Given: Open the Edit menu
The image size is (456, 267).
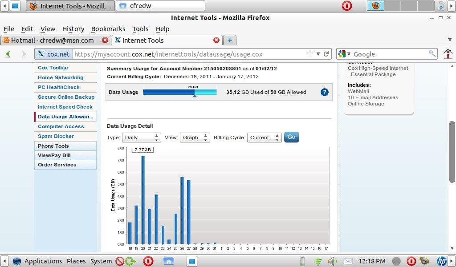Looking at the screenshot, I should [27, 29].
